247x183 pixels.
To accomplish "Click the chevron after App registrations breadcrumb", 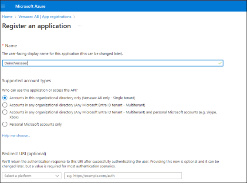I will (x=74, y=17).
